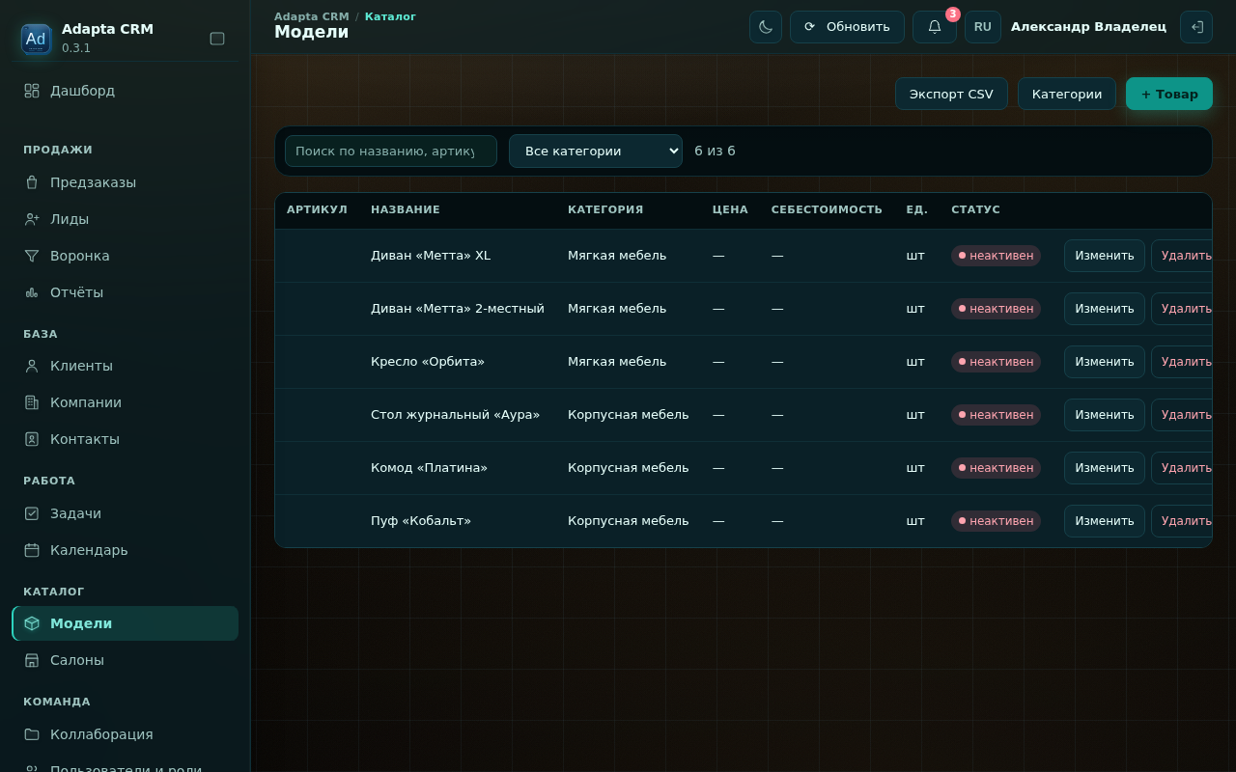1236x772 pixels.
Task: Open the Задачи tasks icon
Action: (32, 513)
